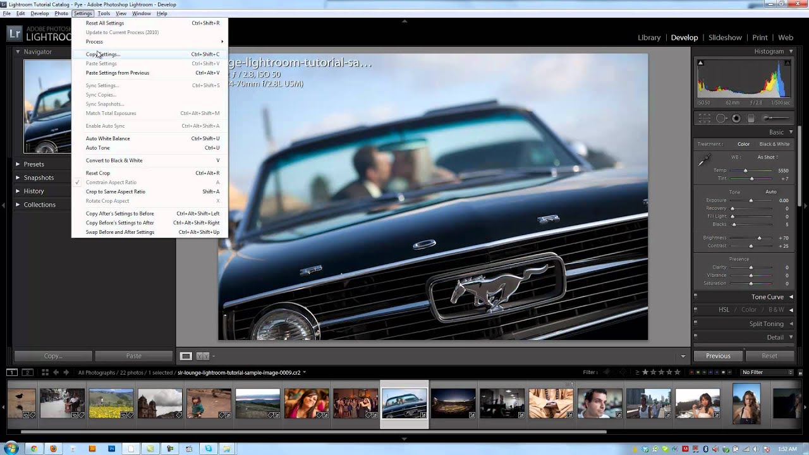Go forward with filmstrip right arrow
This screenshot has height=455, width=809.
[x=66, y=372]
